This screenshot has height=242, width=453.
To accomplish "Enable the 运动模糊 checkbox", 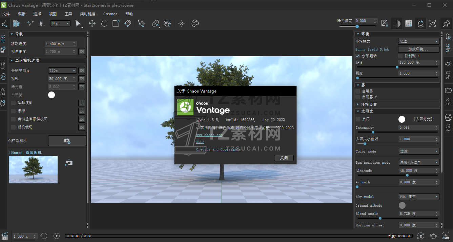I will point(14,103).
